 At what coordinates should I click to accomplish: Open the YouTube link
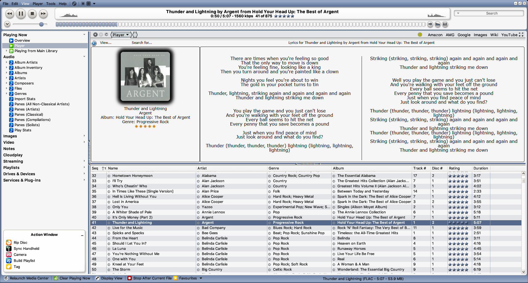pos(509,35)
